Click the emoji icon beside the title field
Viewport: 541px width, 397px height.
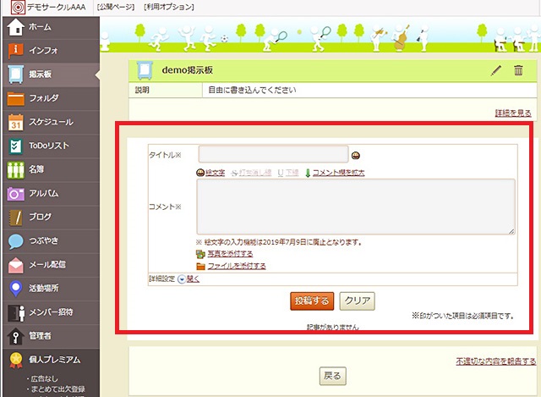click(x=357, y=155)
